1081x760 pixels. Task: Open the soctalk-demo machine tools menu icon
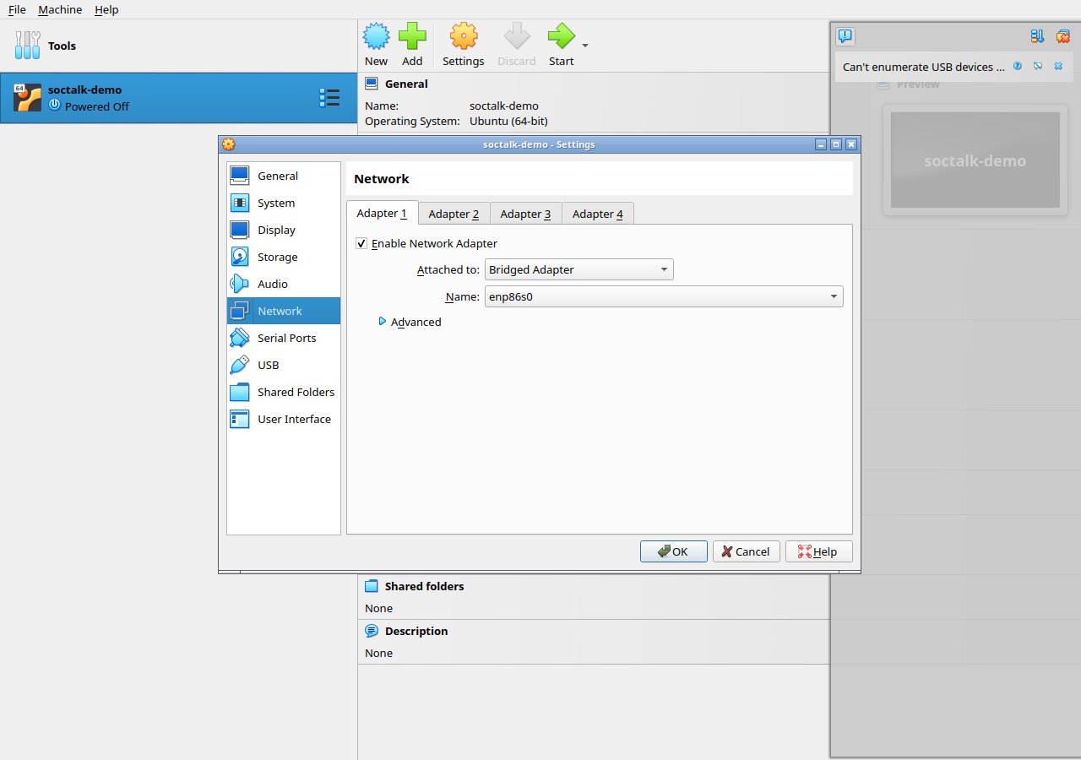point(329,98)
